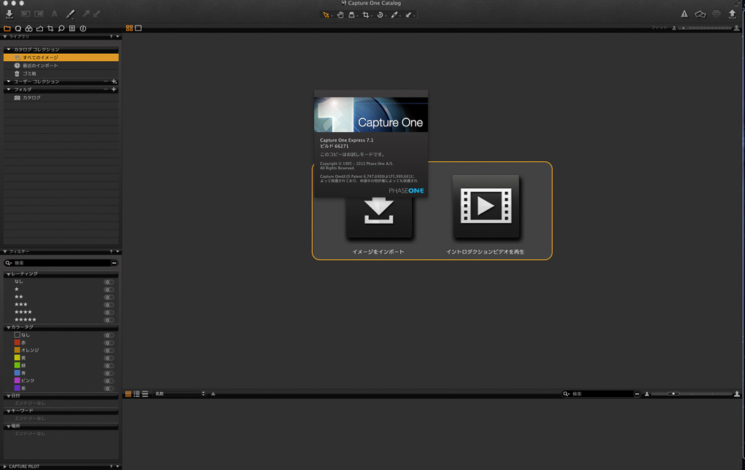Viewport: 745px width, 470px height.
Task: Click the red color tag swatch
Action: pyautogui.click(x=17, y=343)
